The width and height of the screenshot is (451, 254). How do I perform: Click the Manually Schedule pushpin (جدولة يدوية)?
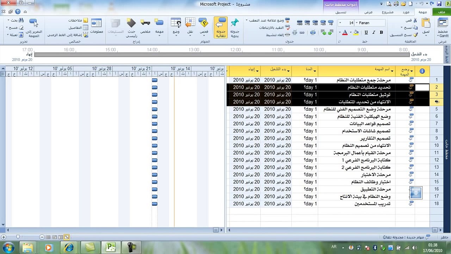[235, 28]
